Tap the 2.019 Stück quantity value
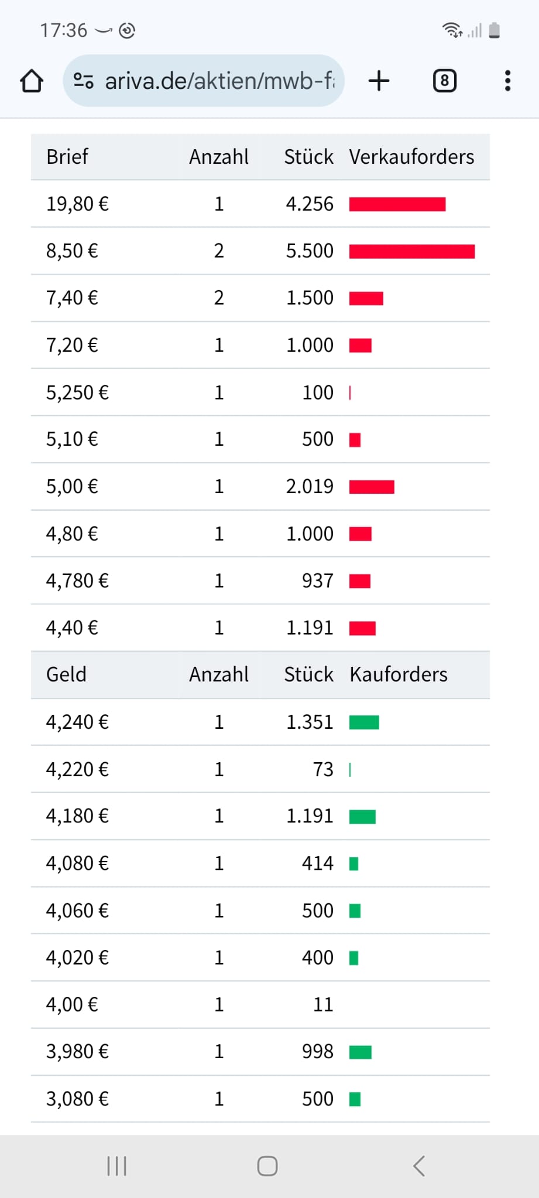The image size is (539, 1198). point(310,487)
